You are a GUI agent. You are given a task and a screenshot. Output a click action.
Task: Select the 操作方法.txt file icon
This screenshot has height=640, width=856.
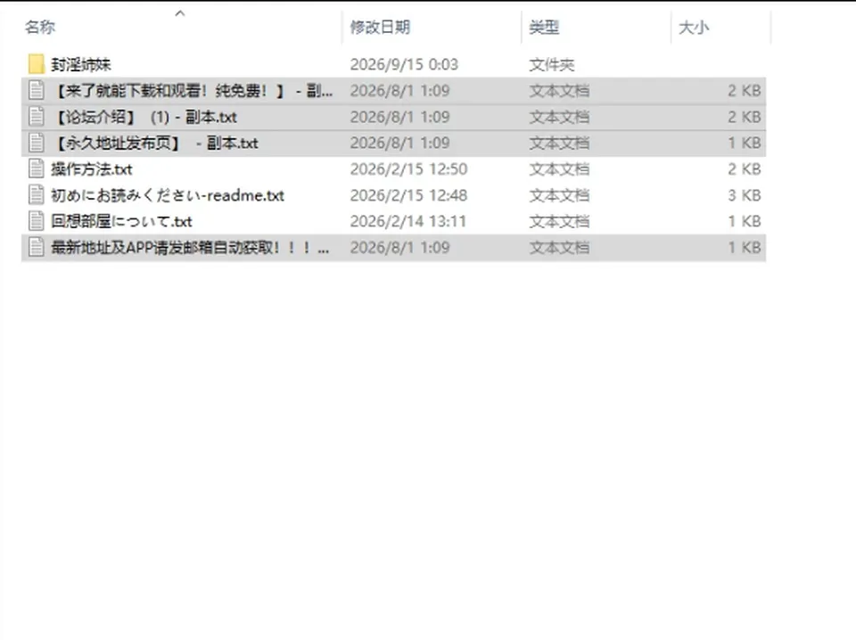click(x=36, y=169)
